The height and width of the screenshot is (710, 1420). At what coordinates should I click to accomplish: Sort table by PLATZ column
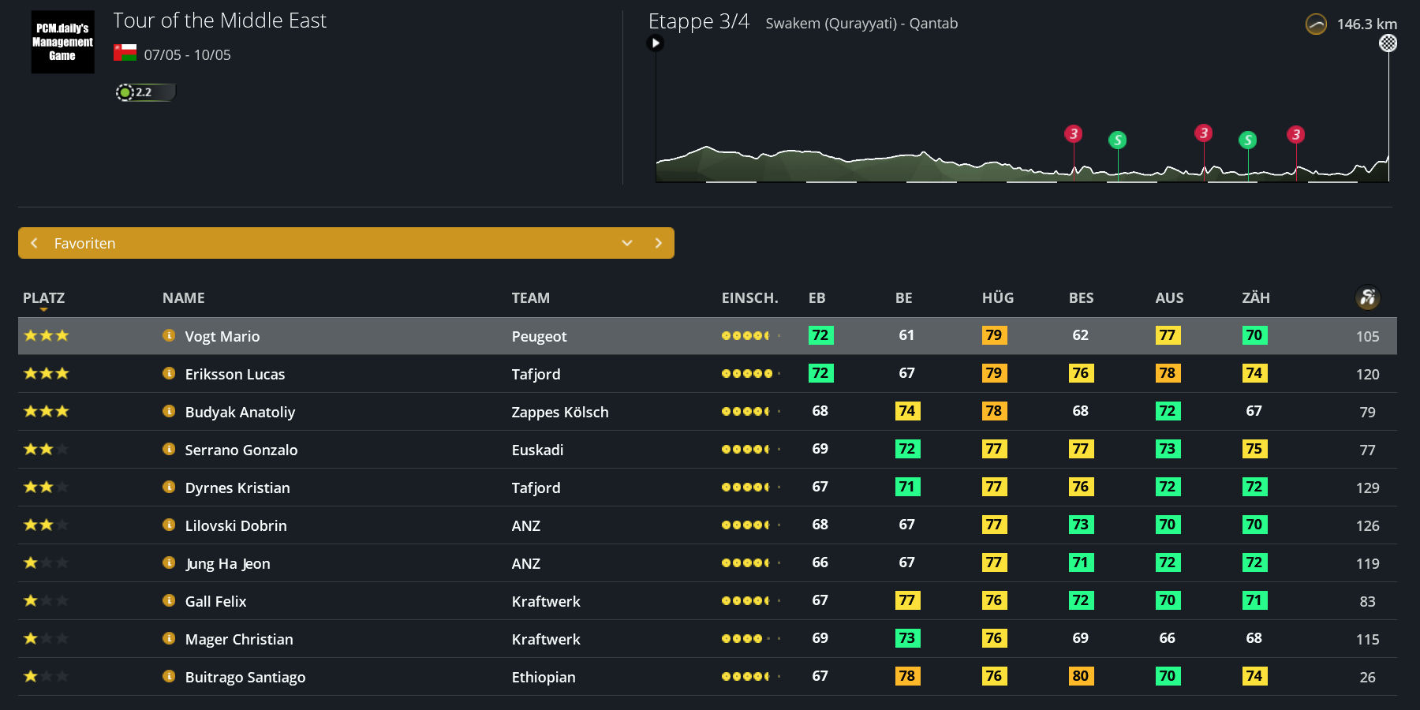[43, 298]
